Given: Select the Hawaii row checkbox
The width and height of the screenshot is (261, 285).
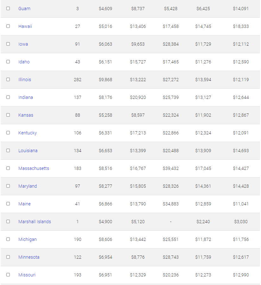Looking at the screenshot, I should pyautogui.click(x=8, y=26).
